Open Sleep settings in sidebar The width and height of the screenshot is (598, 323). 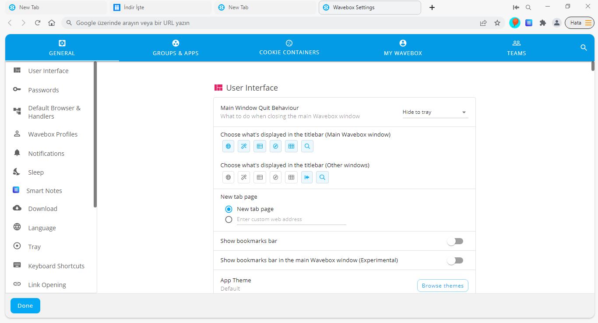[x=49, y=172]
